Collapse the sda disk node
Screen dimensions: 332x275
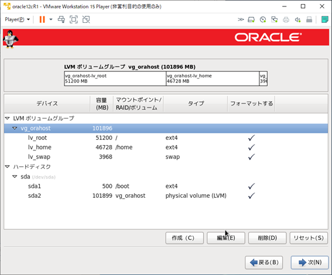tap(15, 177)
